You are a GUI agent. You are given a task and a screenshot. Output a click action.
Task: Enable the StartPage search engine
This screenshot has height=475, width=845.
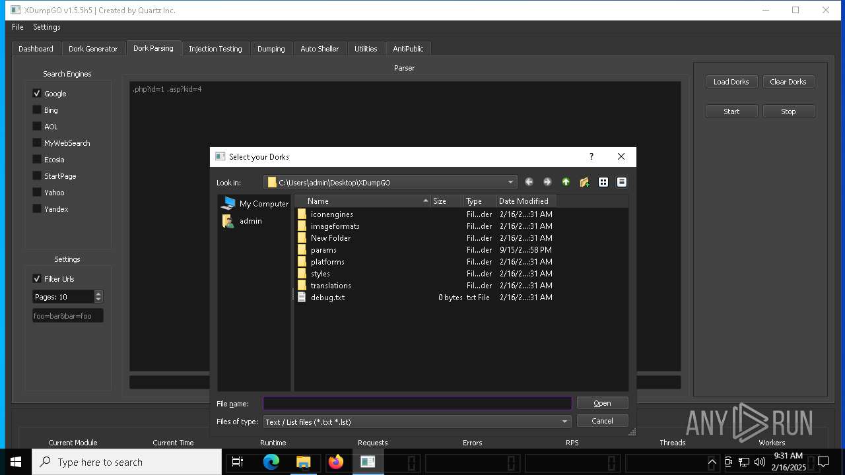[37, 176]
